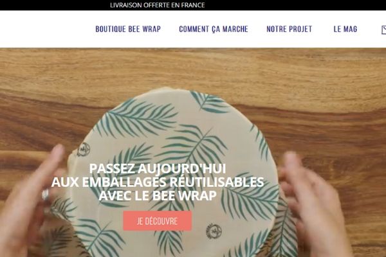Click the palm leaf at top of wrap
This screenshot has width=386, height=257.
coord(209,102)
